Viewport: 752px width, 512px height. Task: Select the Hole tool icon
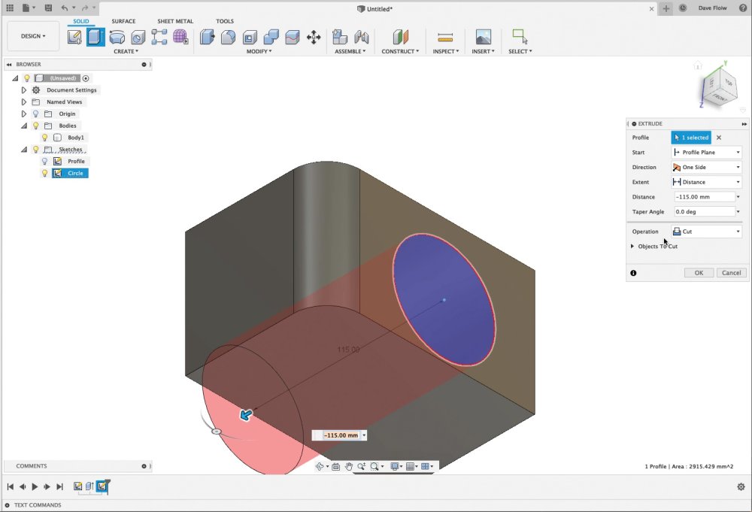(x=138, y=37)
